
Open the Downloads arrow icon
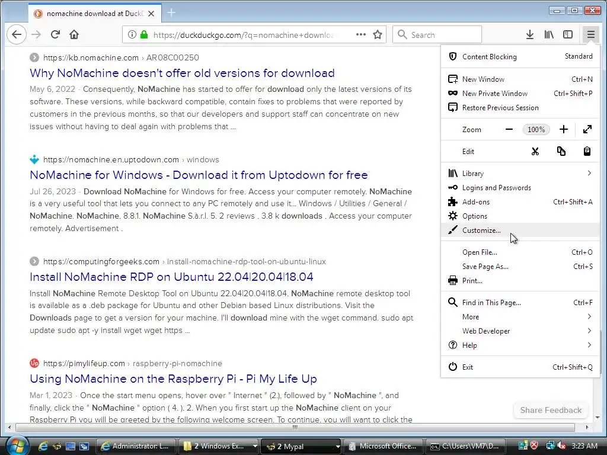(x=530, y=35)
